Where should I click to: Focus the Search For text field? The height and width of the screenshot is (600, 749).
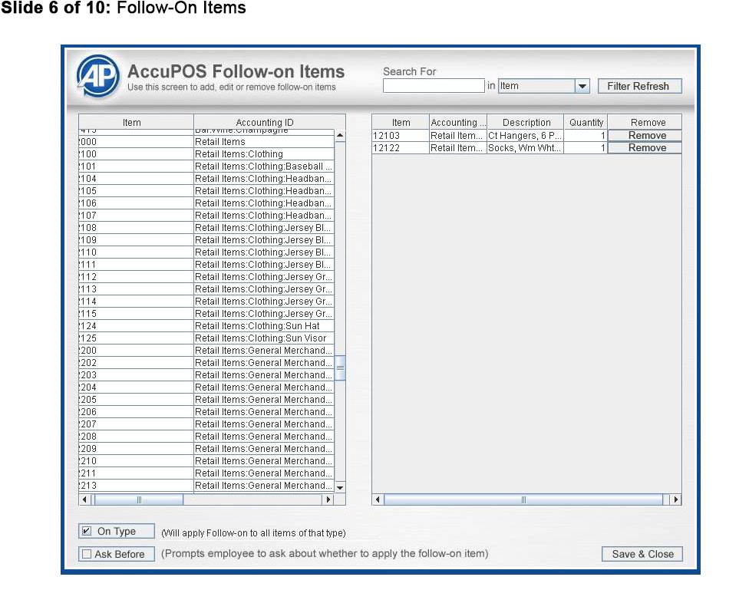[434, 86]
